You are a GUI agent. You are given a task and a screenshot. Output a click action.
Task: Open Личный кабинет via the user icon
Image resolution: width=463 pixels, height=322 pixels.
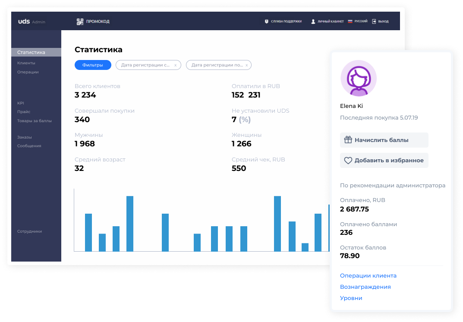click(x=313, y=22)
